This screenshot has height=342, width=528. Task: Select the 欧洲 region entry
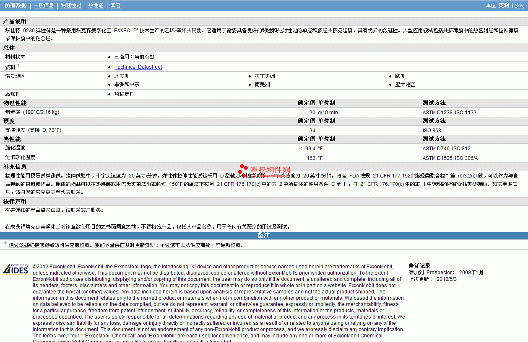coord(401,76)
